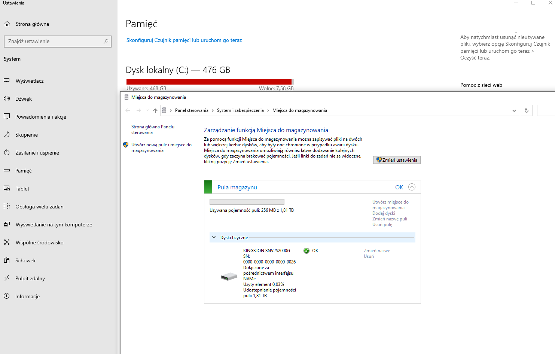This screenshot has width=555, height=354.
Task: Open the dropdown after Panel sterowania breadcrumb
Action: [x=213, y=110]
